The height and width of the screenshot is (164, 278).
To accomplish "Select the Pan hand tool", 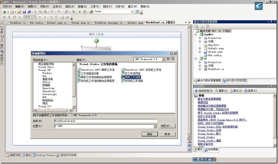I will point(14,17).
